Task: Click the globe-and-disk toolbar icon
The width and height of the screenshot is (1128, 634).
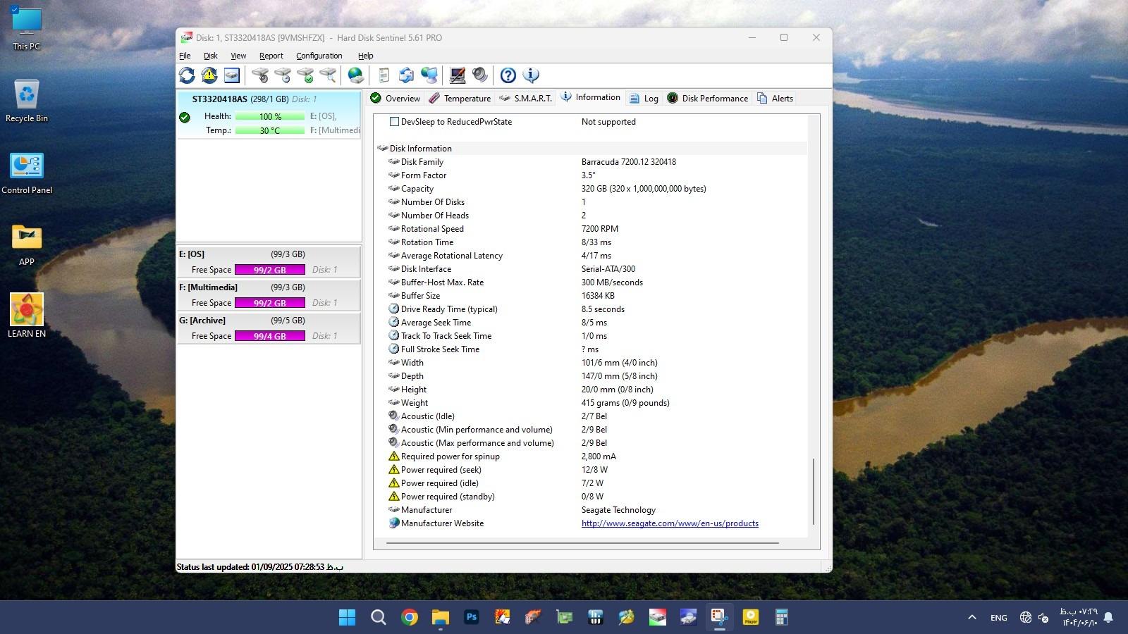Action: click(x=356, y=75)
